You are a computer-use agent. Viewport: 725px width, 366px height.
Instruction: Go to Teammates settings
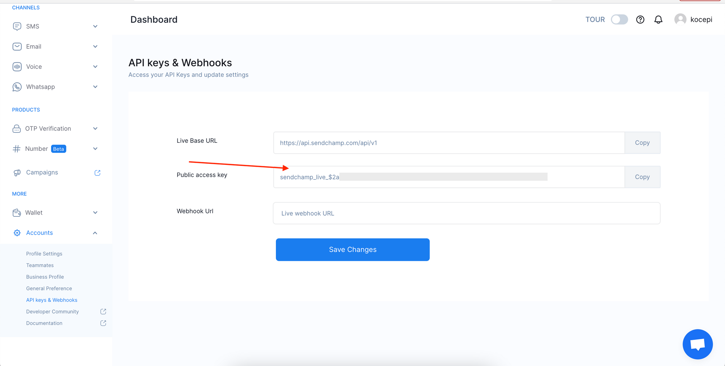coord(40,265)
